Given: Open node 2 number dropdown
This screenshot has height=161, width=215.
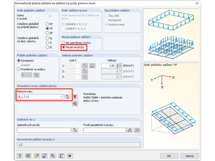Looking at the screenshot, I should (78, 71).
